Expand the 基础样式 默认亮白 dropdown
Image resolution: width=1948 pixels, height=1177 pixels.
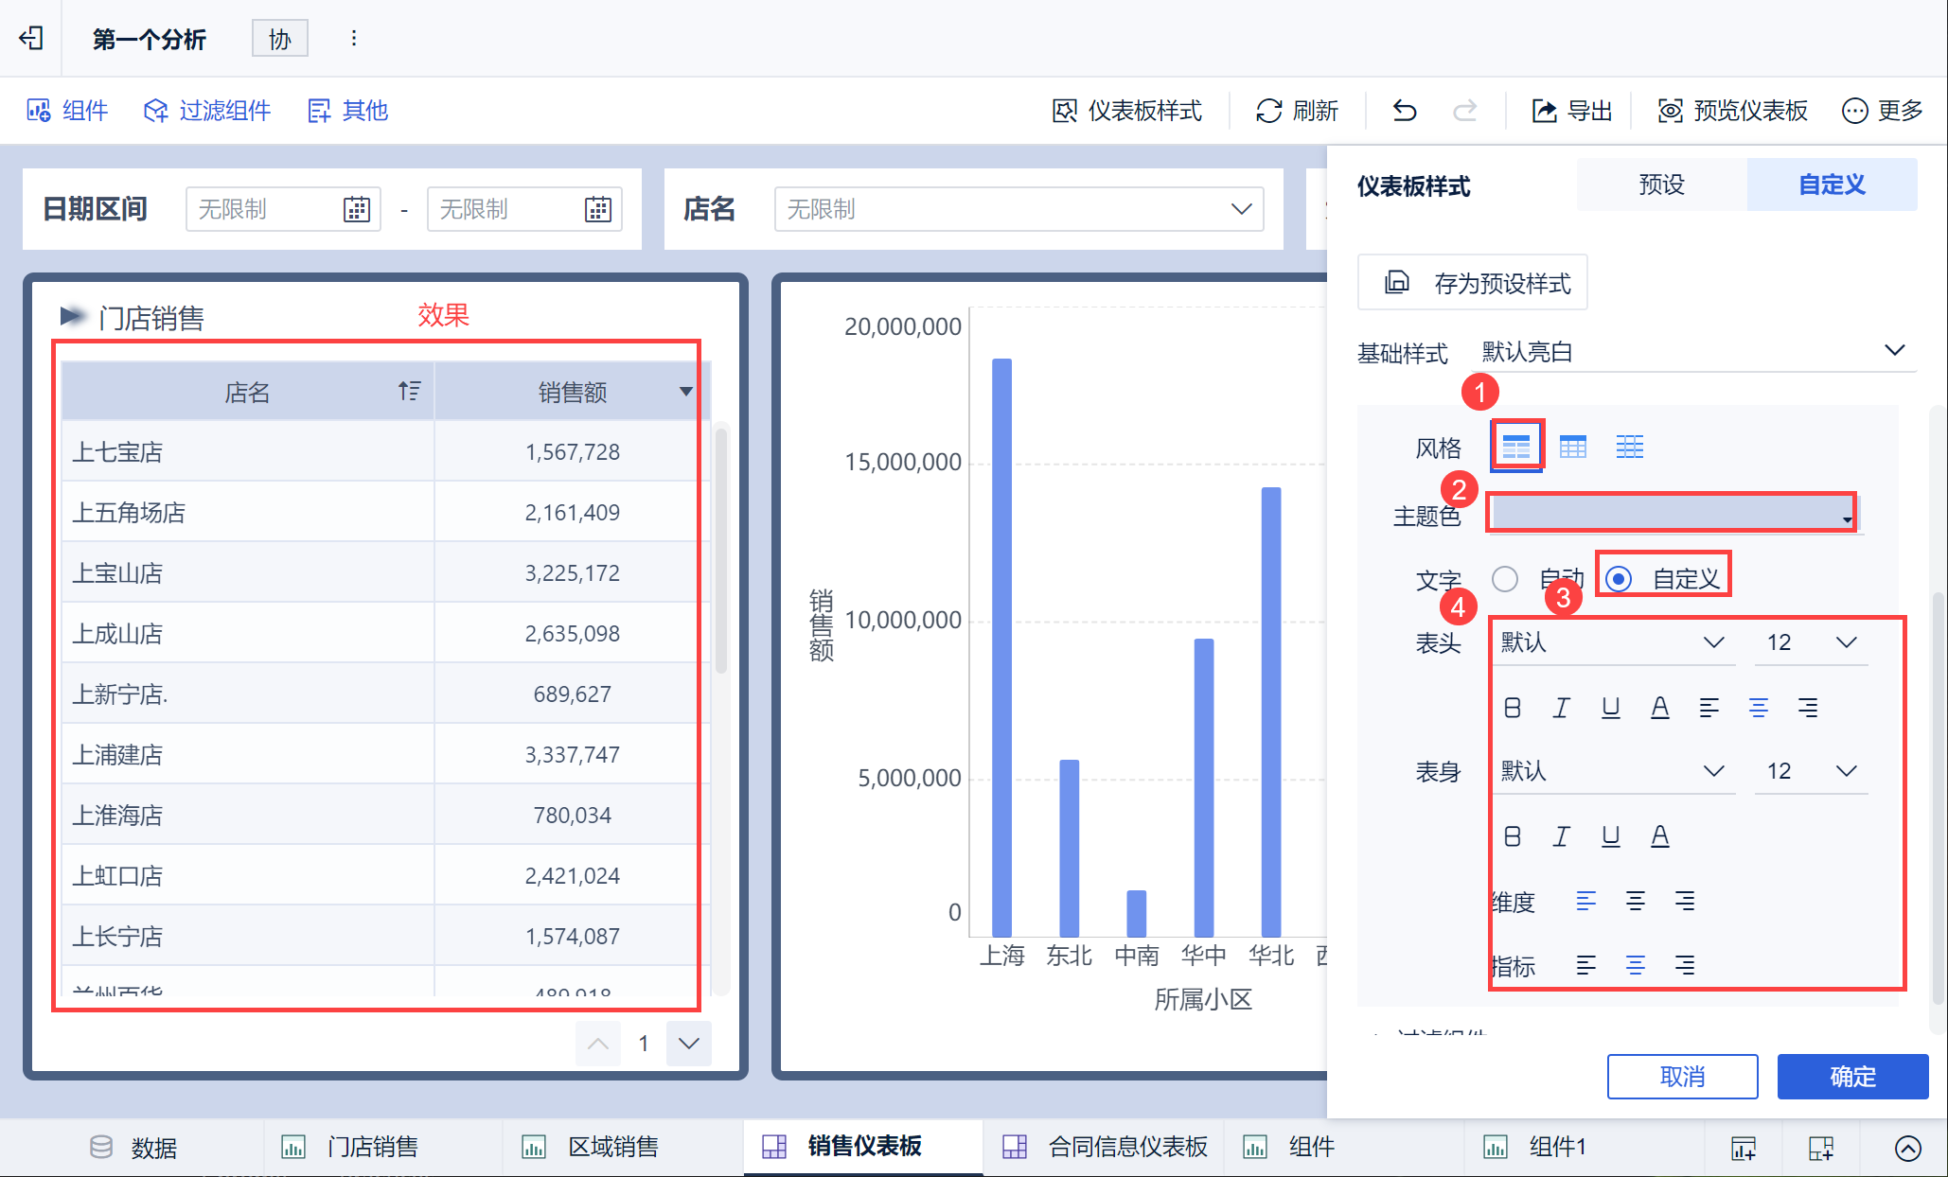pyautogui.click(x=1894, y=351)
